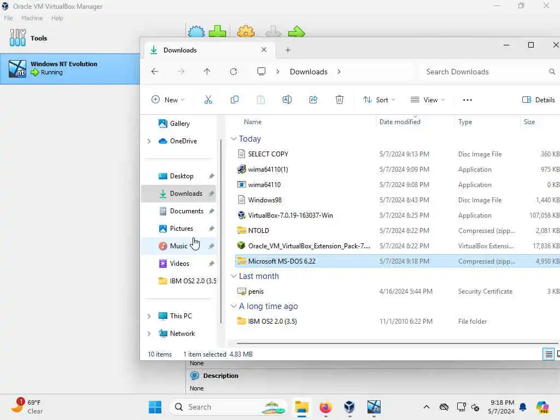Screen dimensions: 560x420
Task: Collapse the A long time ago group
Action: (x=234, y=306)
